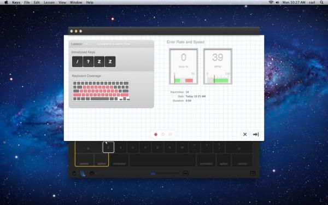Click the Spotlight magnifier in menu bar
This screenshot has height=205, width=328.
tap(321, 2)
